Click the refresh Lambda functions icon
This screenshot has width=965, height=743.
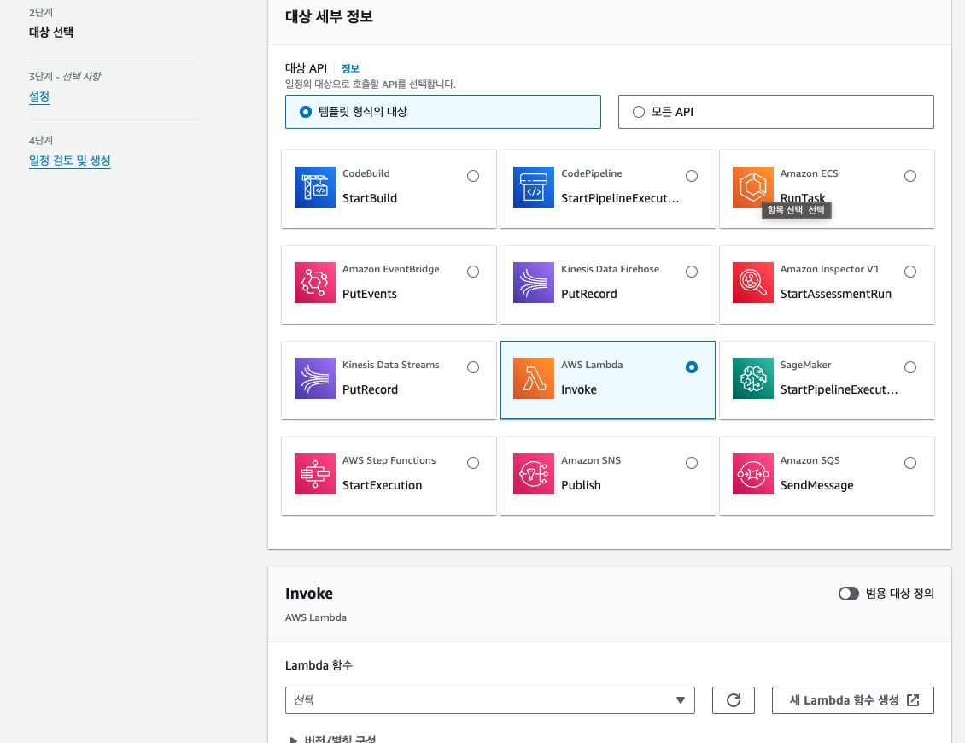[x=733, y=700]
